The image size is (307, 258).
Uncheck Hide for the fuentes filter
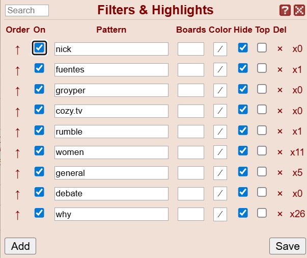(243, 68)
